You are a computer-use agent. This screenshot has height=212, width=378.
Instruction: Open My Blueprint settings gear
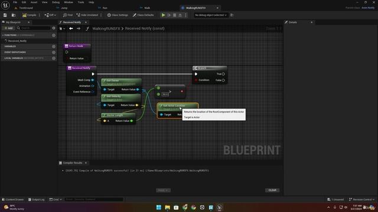tap(54, 28)
